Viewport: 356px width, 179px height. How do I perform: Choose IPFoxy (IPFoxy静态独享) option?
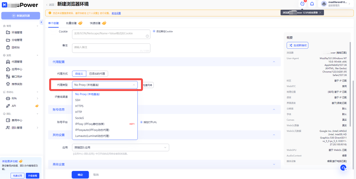105,124
